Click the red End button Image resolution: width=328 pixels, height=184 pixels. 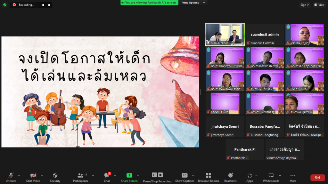[x=317, y=178]
